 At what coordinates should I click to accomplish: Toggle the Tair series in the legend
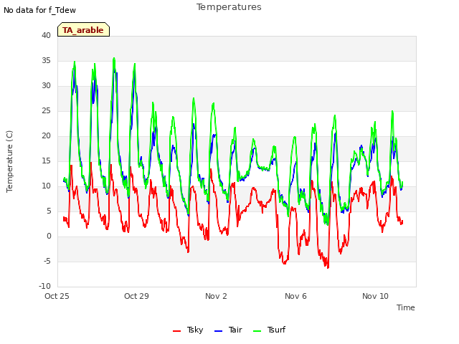pos(228,330)
